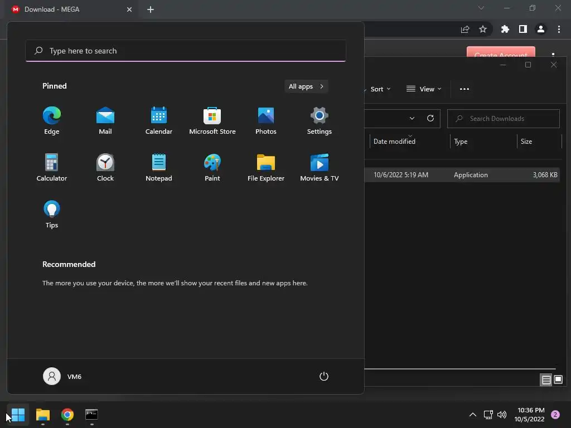Open the clock and date flyout
Image resolution: width=571 pixels, height=428 pixels.
(x=529, y=415)
